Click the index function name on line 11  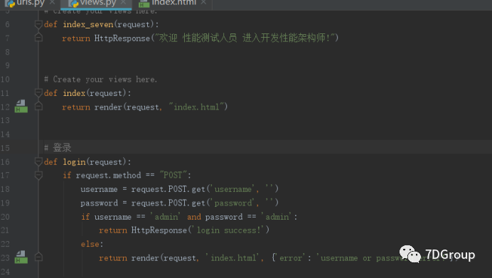click(x=74, y=93)
